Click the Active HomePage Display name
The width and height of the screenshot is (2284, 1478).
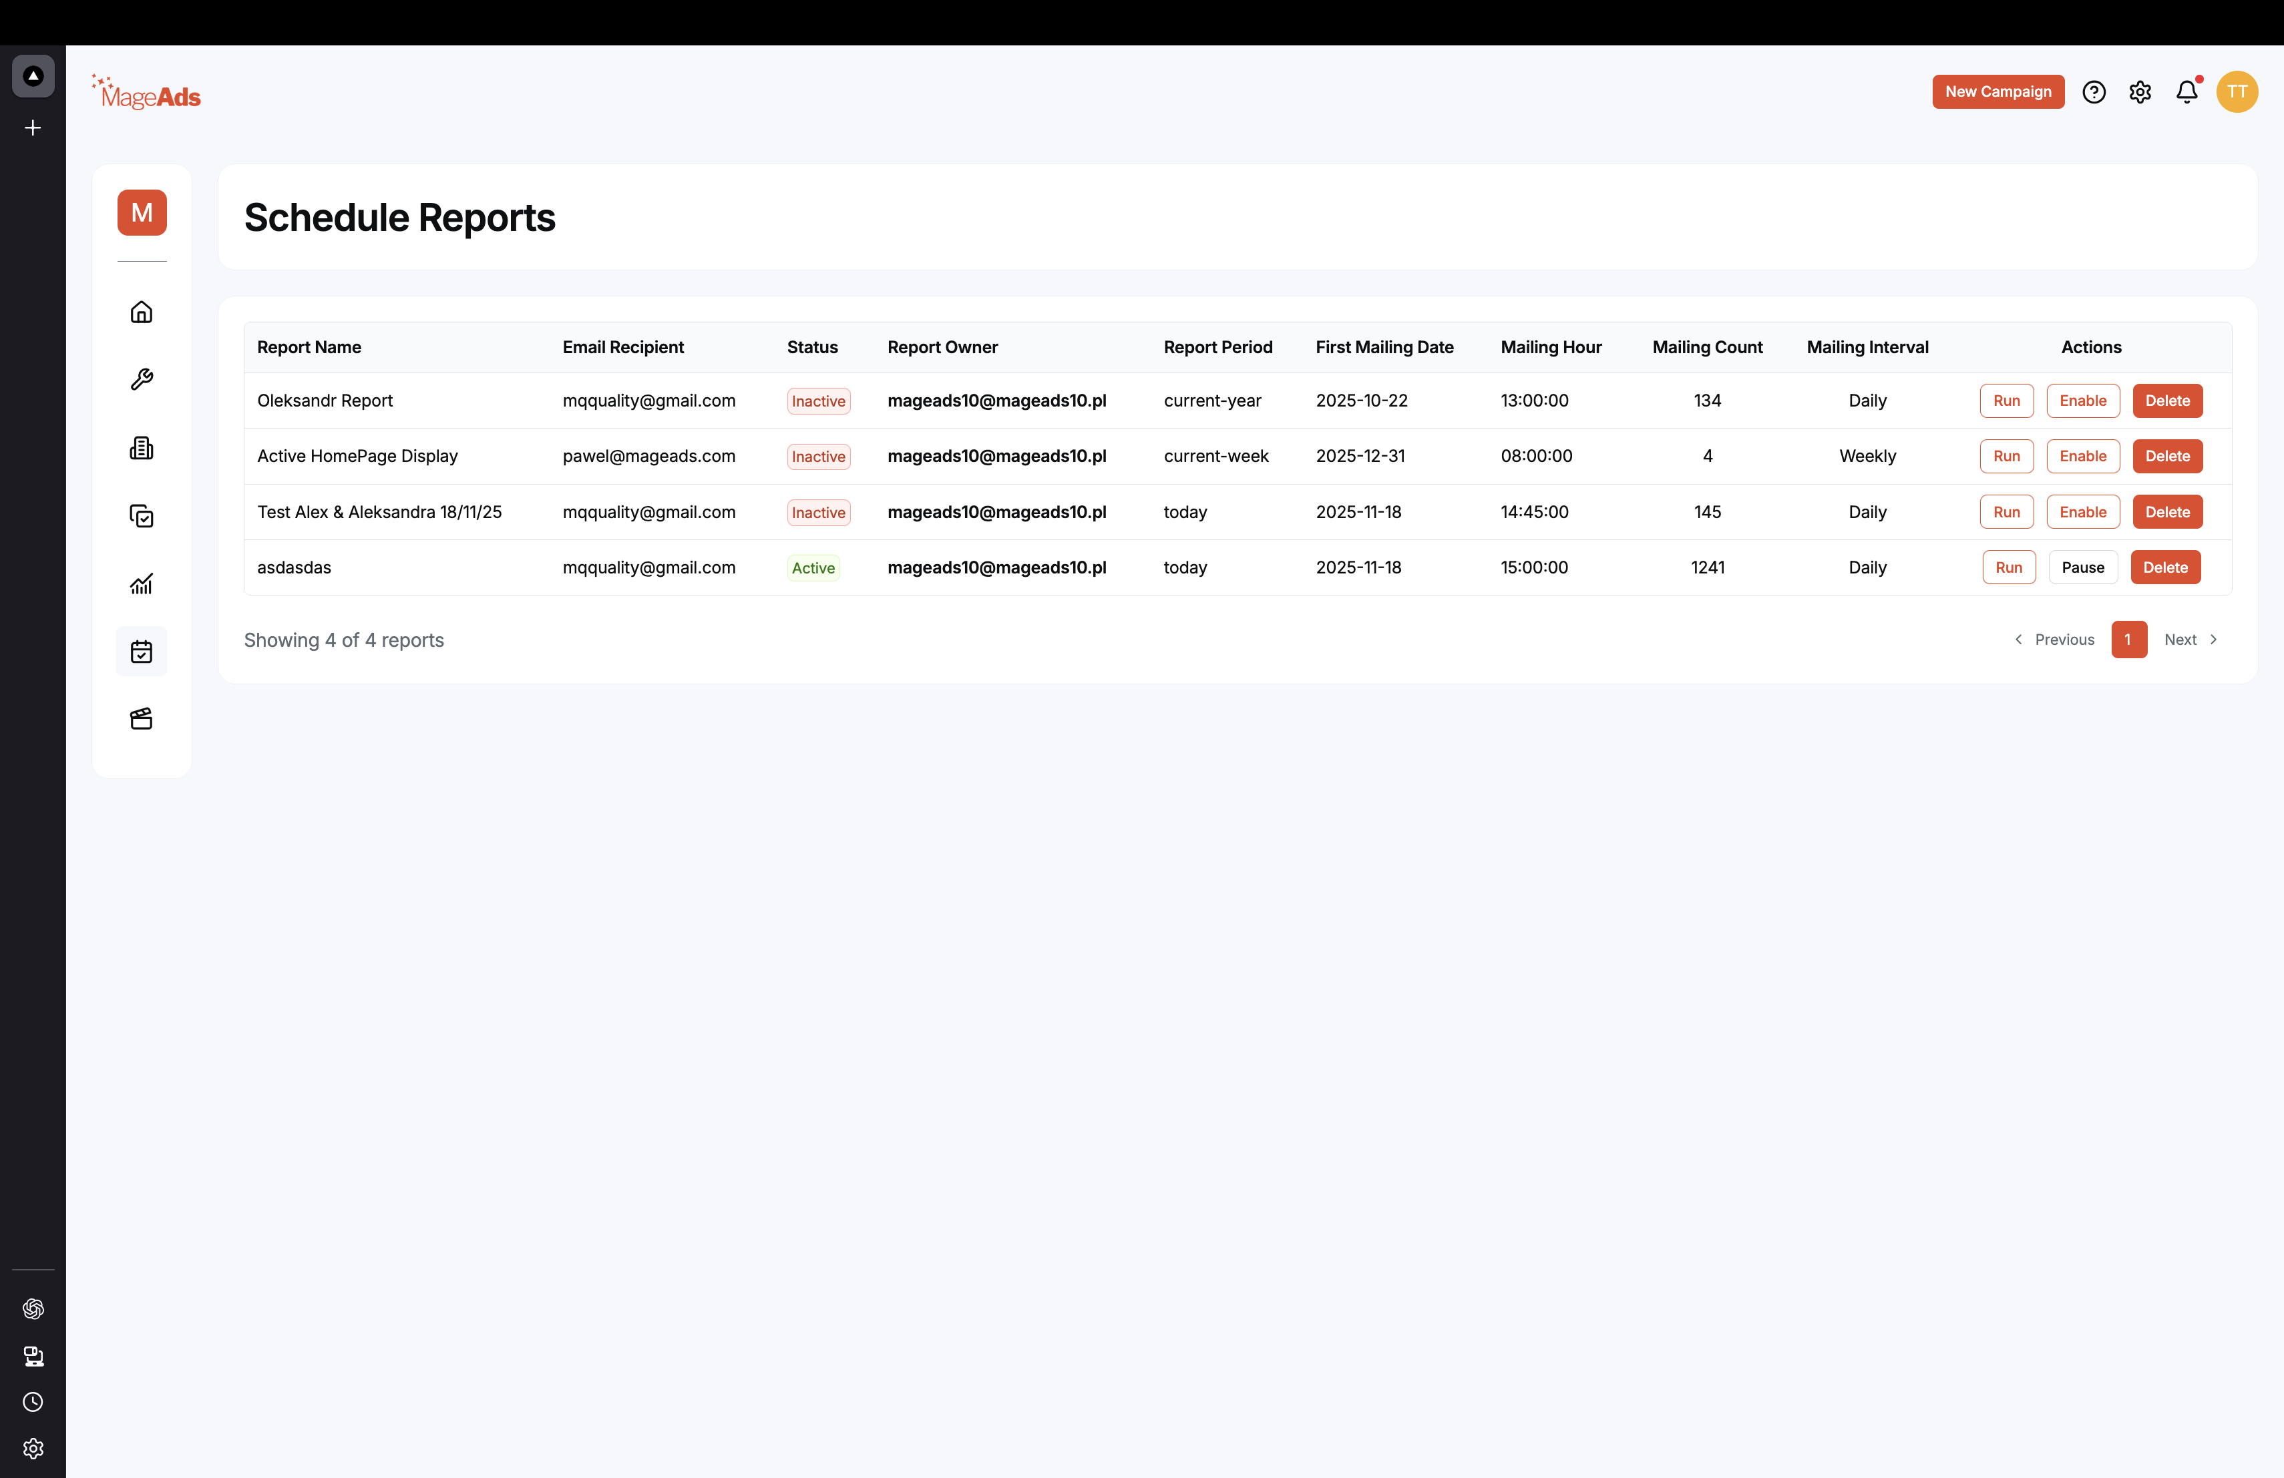point(357,457)
